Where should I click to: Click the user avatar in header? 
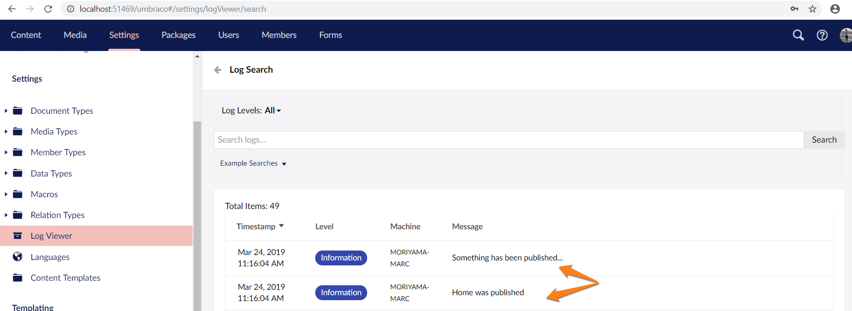point(846,35)
